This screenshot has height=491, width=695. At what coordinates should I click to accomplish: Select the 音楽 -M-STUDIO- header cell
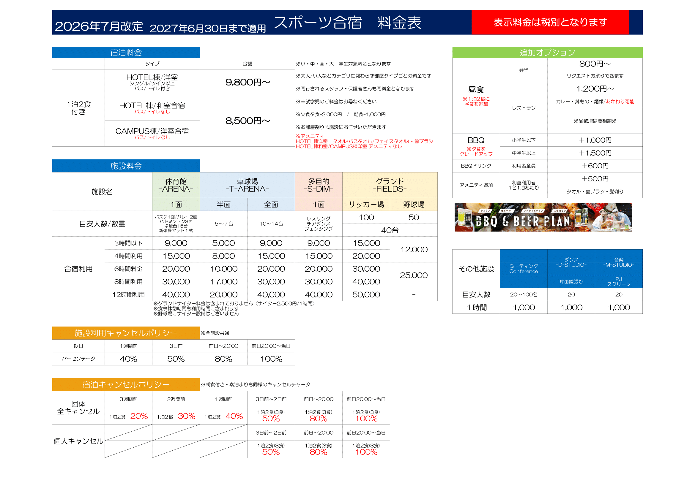(x=618, y=262)
